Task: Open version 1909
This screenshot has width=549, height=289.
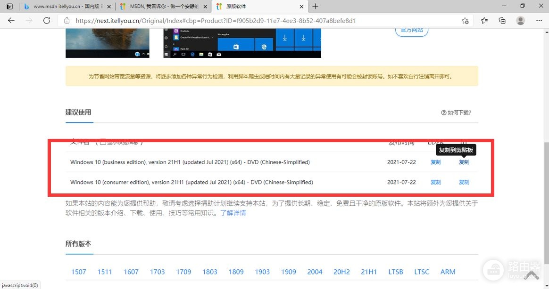Action: coord(289,272)
